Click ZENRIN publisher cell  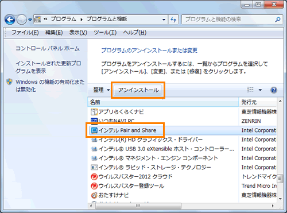(251, 121)
